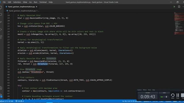The image size is (184, 103).
Task: Open the recorder Capture menu
Action: coord(139,90)
